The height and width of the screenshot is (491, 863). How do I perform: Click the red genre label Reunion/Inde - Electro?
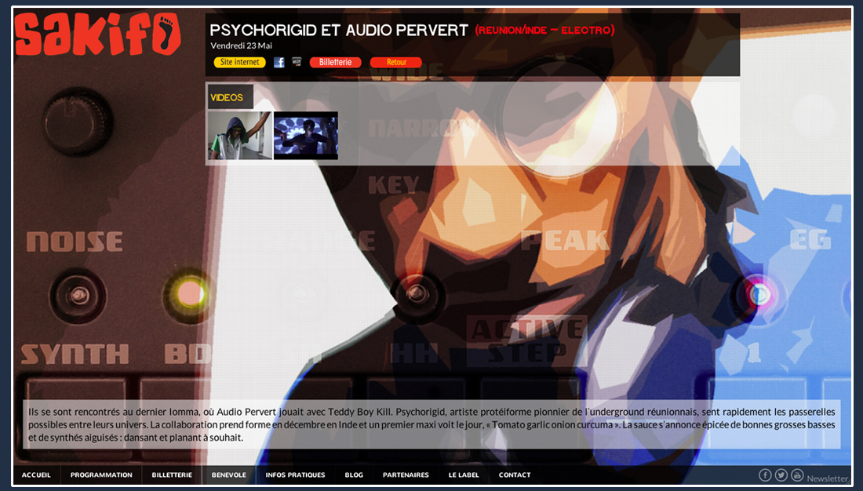545,31
